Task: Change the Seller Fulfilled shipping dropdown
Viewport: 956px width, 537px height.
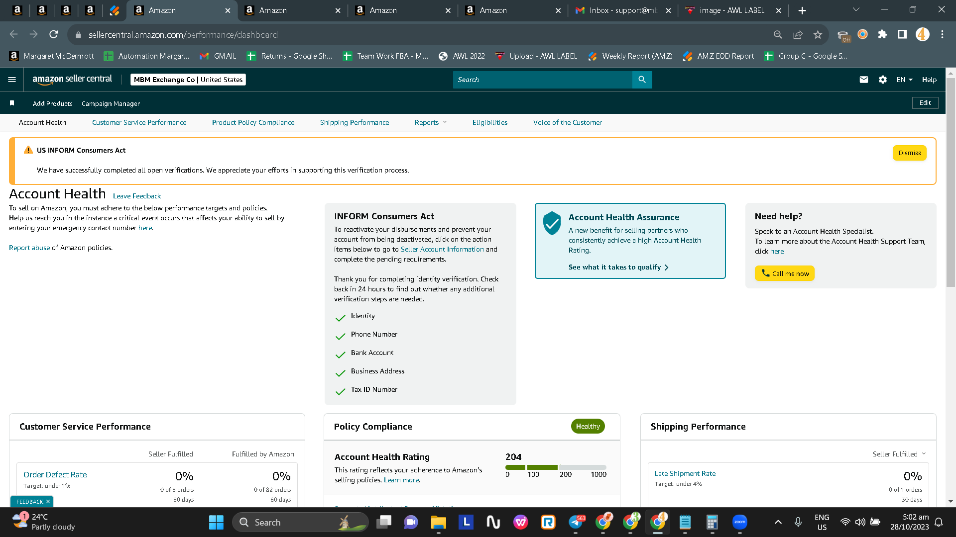Action: click(899, 454)
